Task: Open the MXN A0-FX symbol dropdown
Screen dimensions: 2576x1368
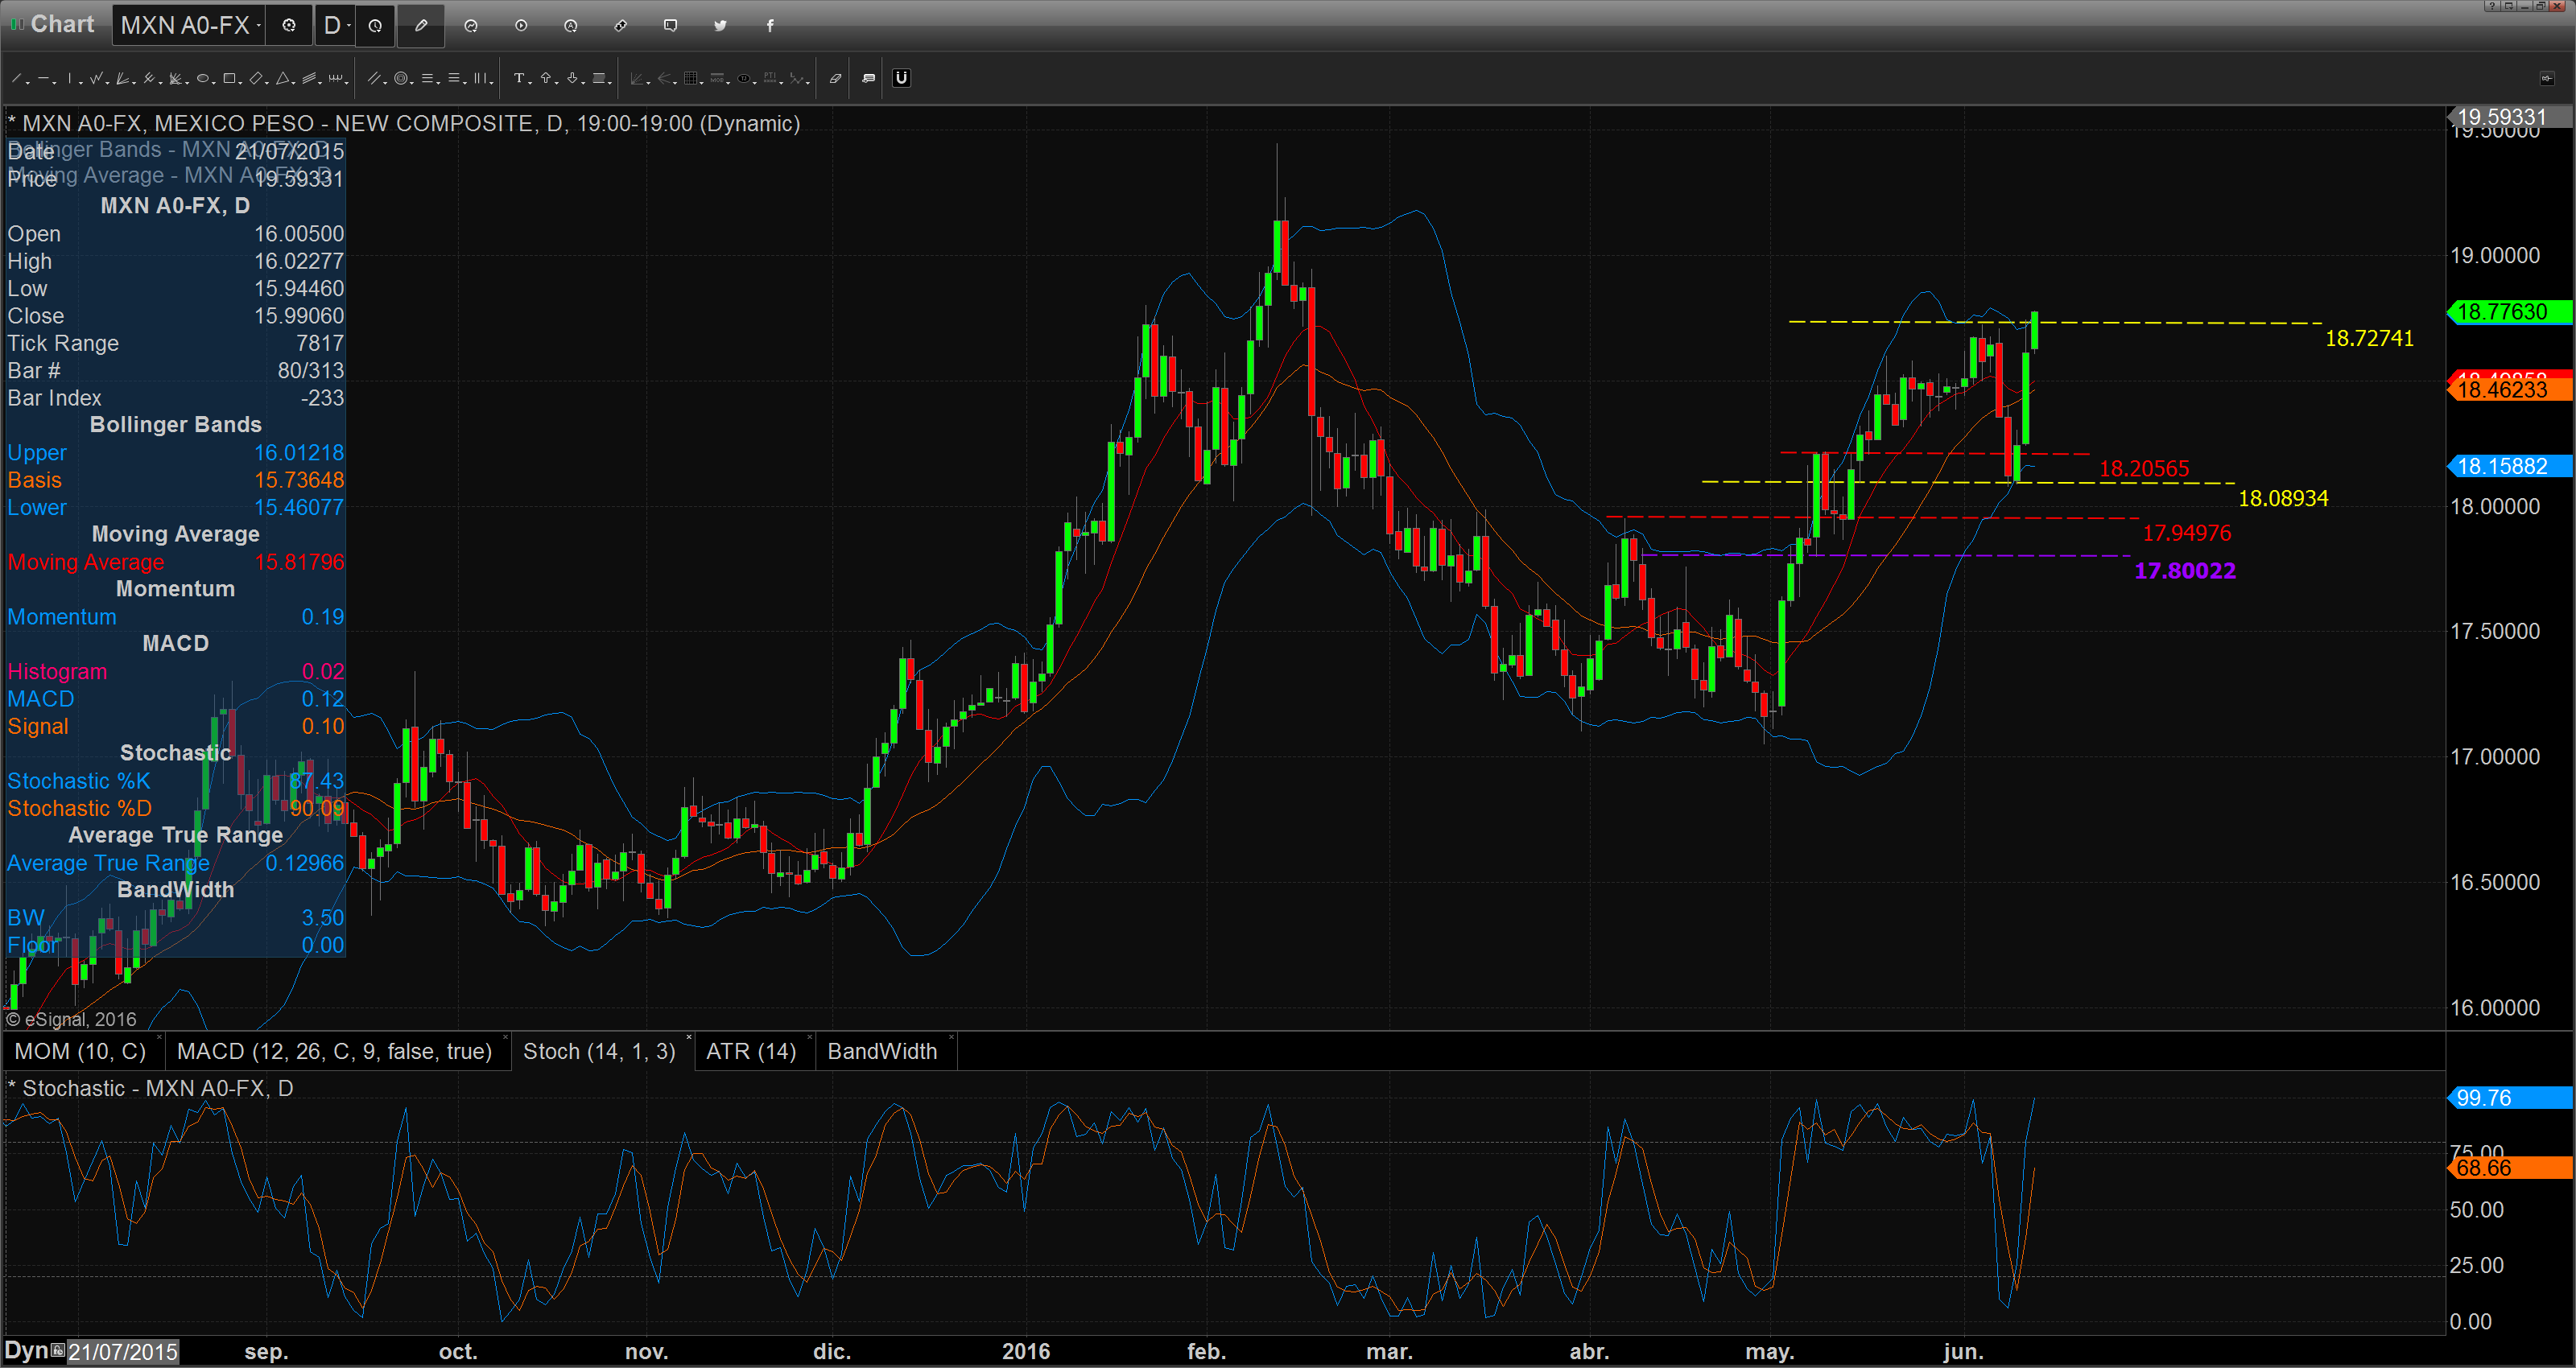Action: (190, 25)
